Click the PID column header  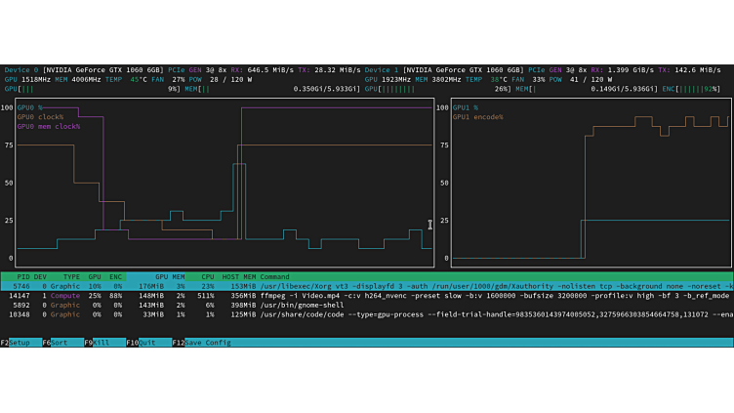pos(23,276)
